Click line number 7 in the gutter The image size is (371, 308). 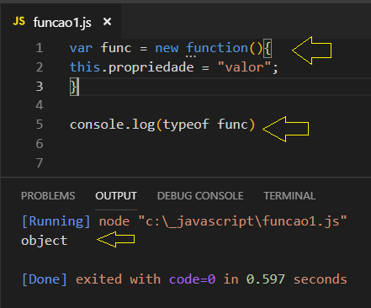(x=40, y=163)
